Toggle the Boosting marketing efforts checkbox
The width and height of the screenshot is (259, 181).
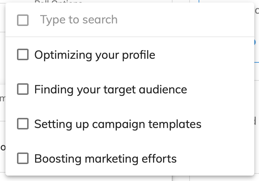point(23,158)
